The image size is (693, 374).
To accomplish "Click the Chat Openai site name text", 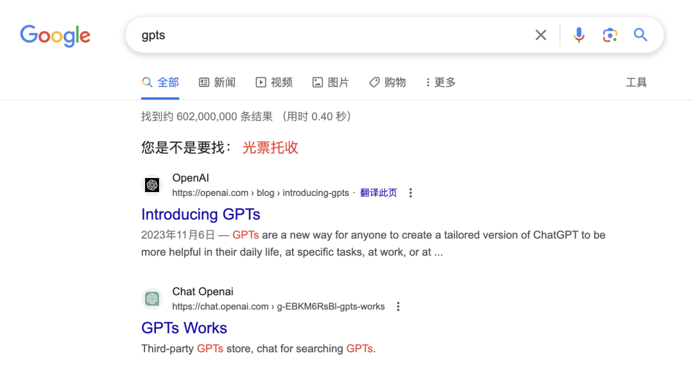I will click(202, 291).
